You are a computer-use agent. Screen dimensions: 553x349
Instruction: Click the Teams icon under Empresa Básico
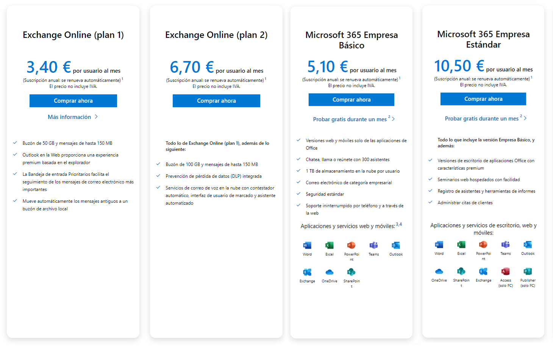(373, 245)
